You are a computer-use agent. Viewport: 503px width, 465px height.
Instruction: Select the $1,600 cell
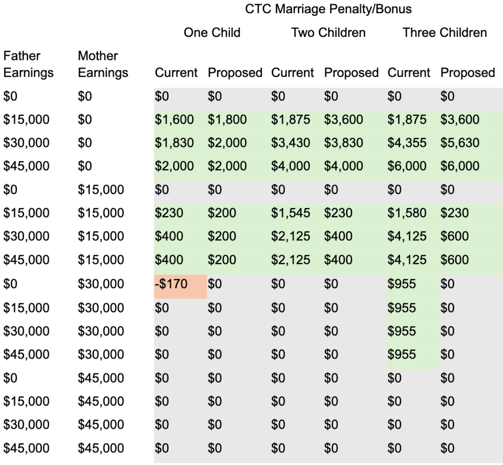(x=174, y=119)
